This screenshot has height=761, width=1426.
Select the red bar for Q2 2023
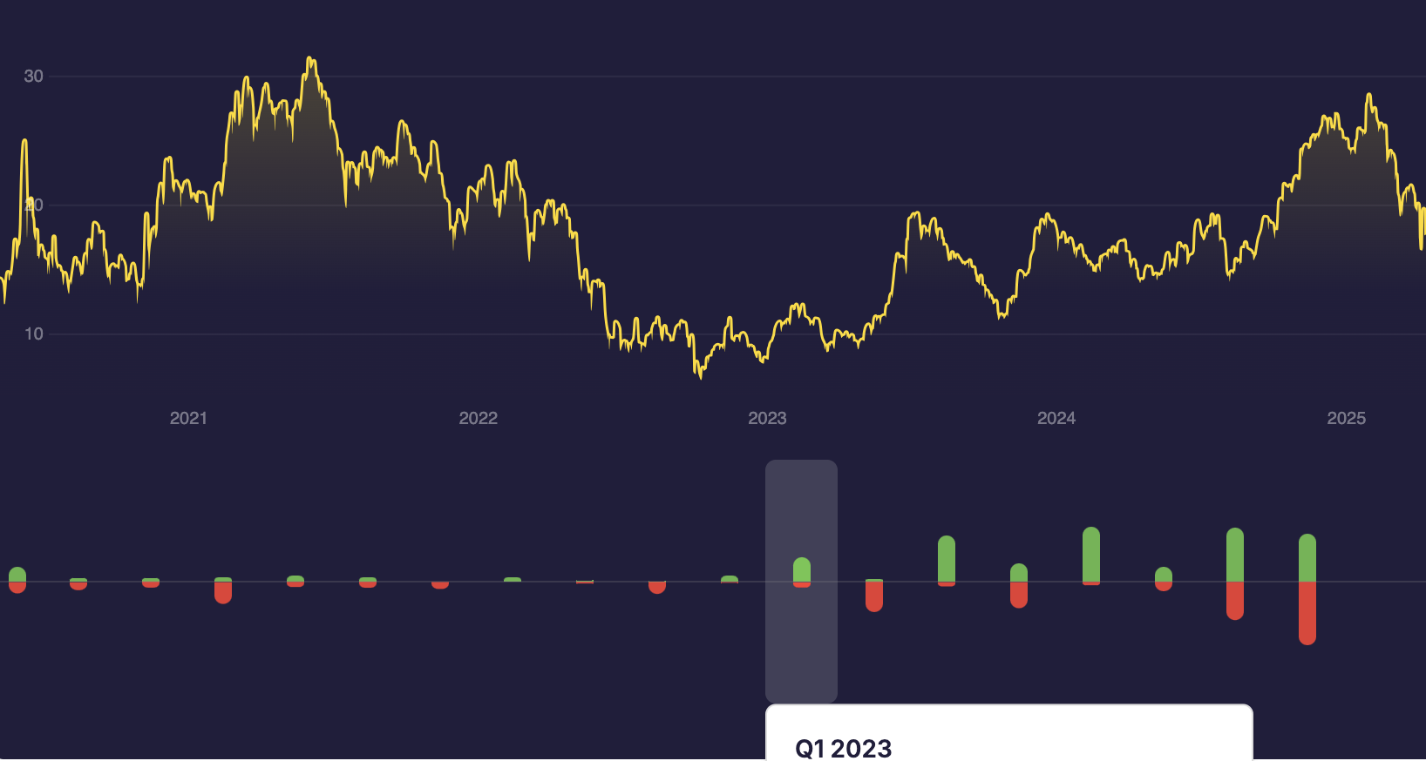pyautogui.click(x=874, y=596)
